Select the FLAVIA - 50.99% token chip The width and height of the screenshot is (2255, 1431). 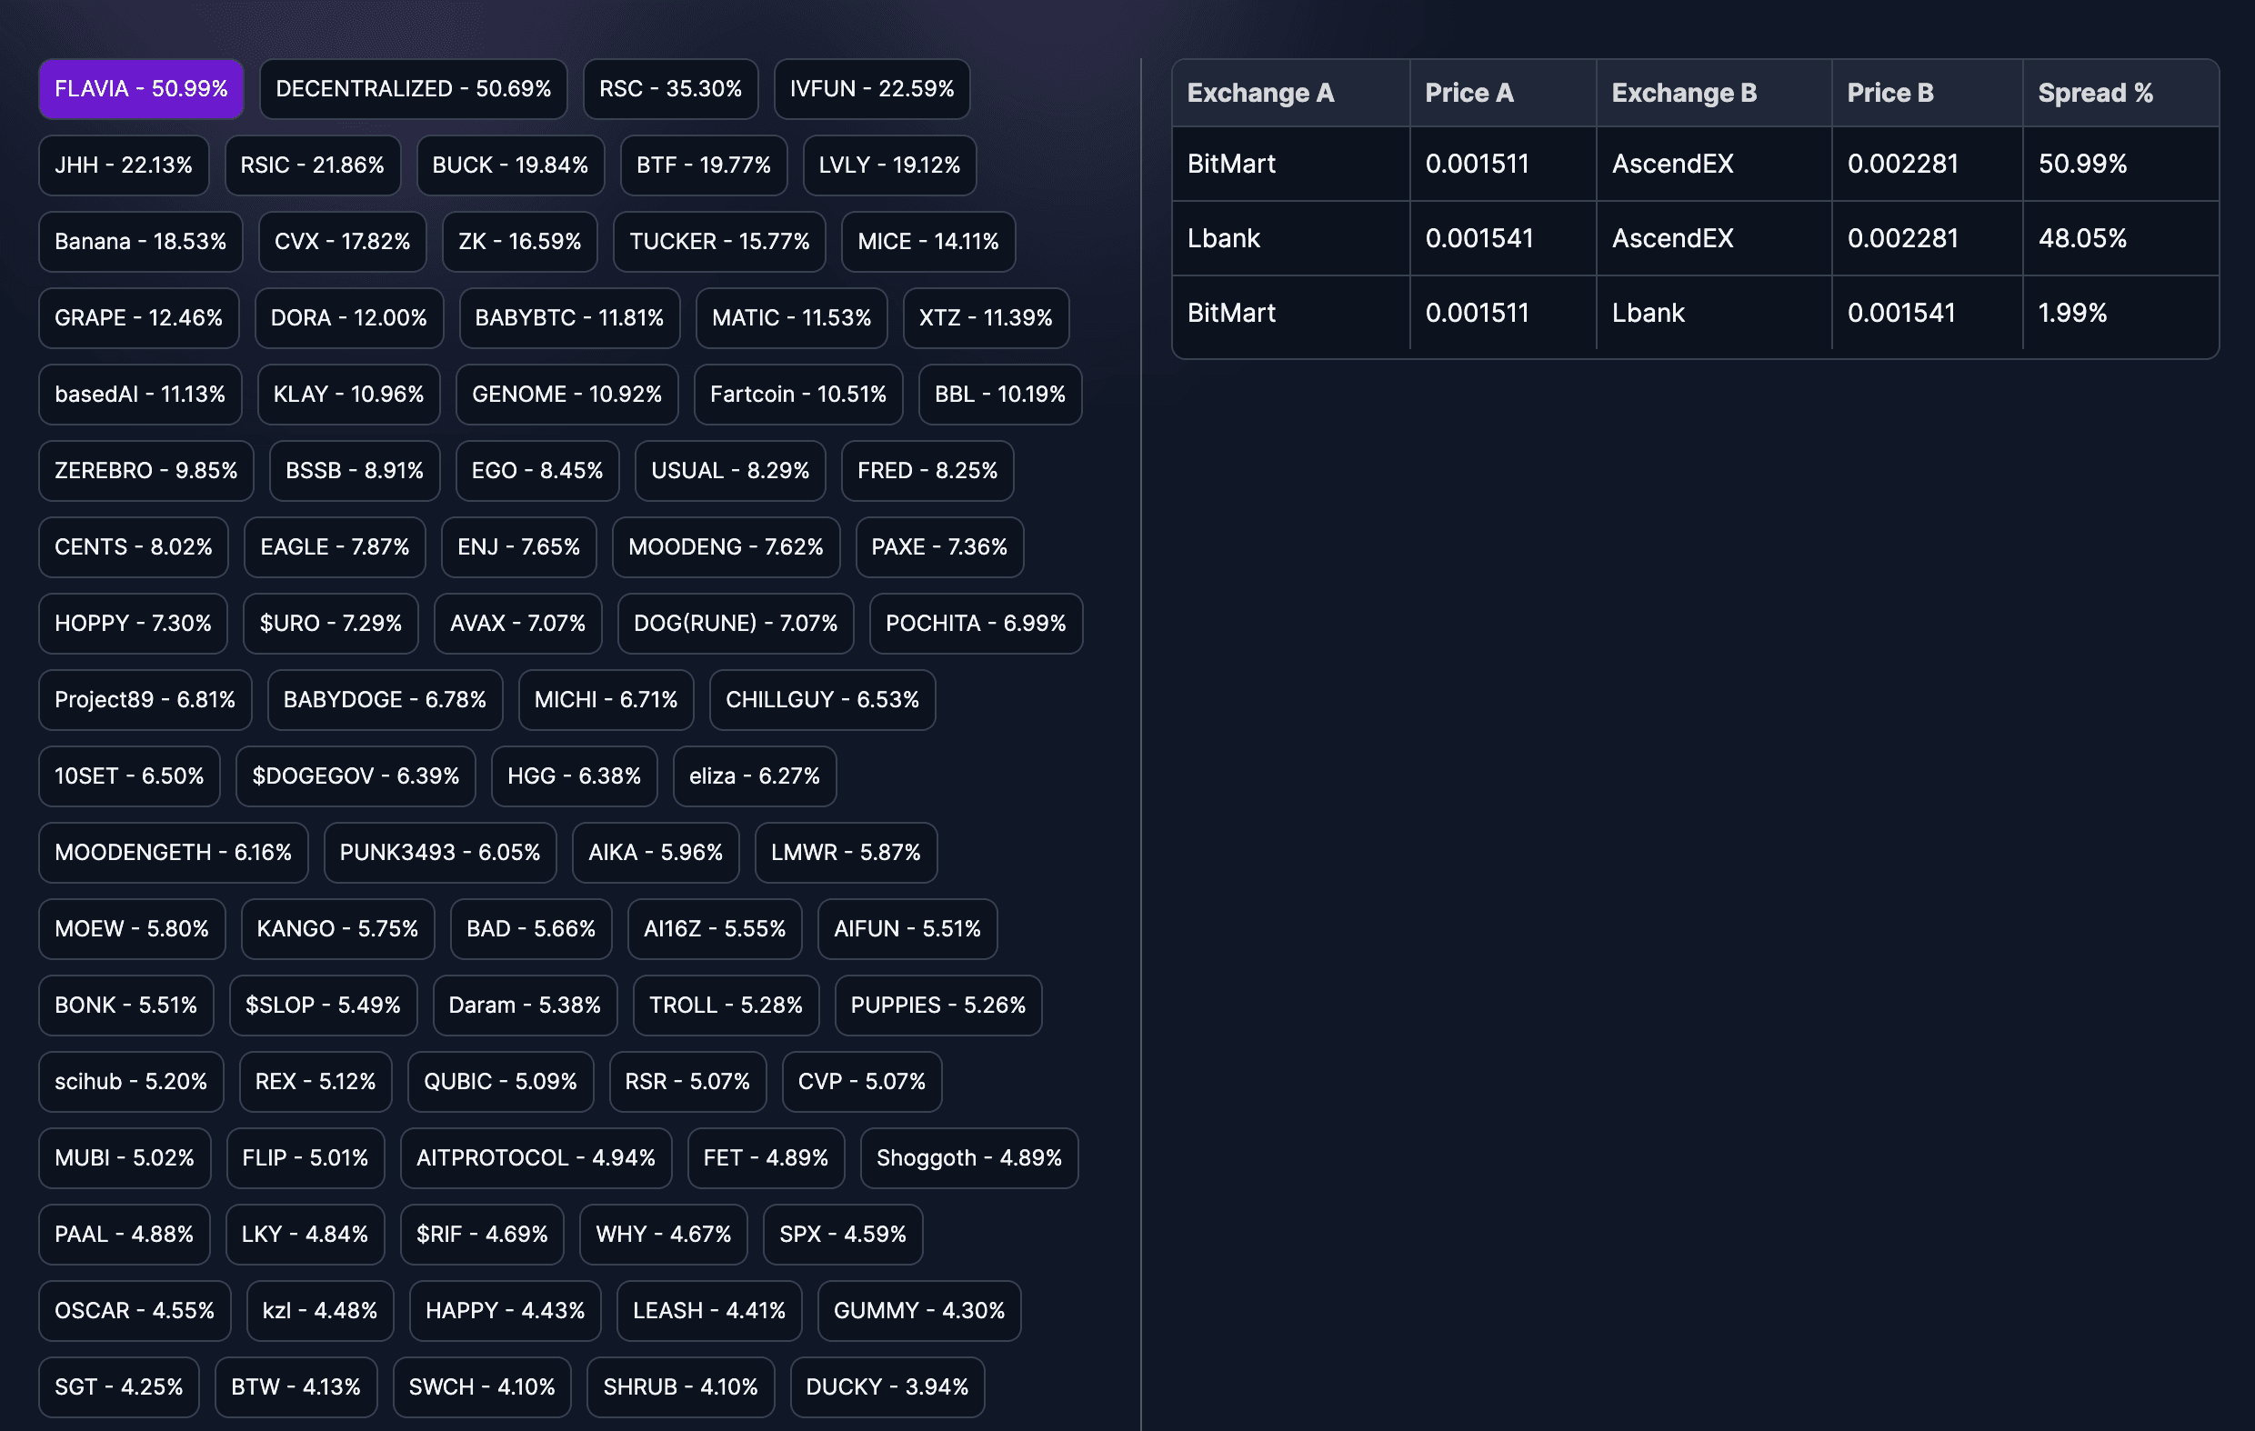point(139,88)
